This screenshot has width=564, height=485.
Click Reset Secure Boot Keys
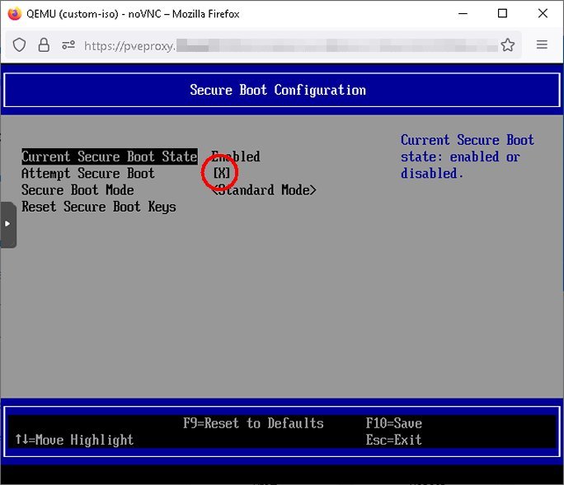(98, 207)
